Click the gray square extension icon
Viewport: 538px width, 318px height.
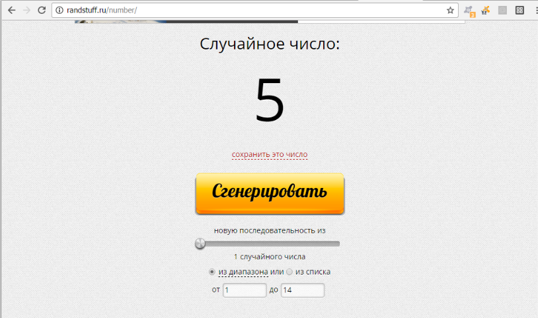pyautogui.click(x=502, y=10)
